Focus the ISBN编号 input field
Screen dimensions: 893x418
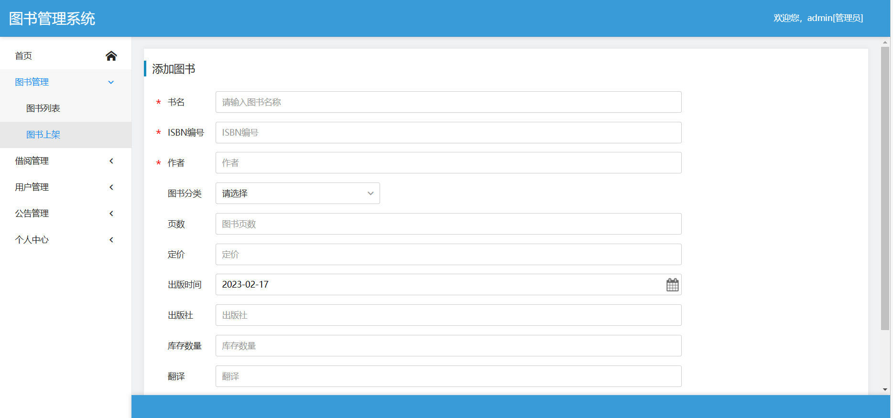(x=448, y=133)
